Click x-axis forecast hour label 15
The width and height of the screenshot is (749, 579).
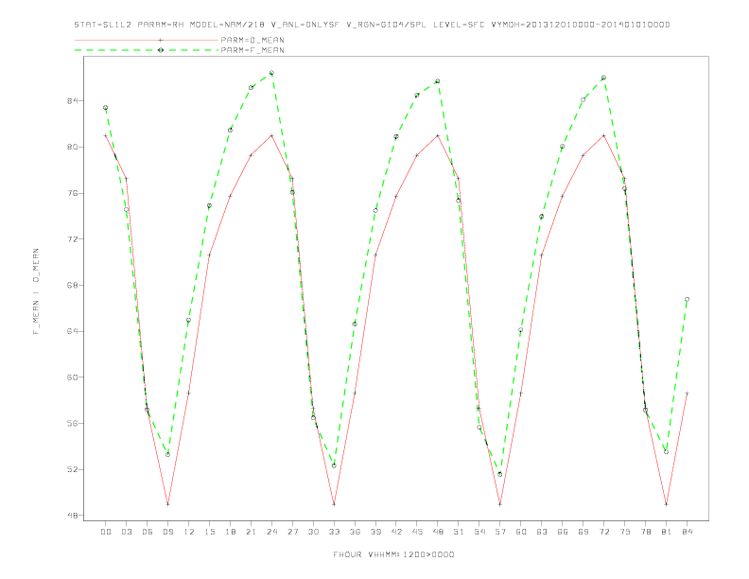click(x=209, y=532)
